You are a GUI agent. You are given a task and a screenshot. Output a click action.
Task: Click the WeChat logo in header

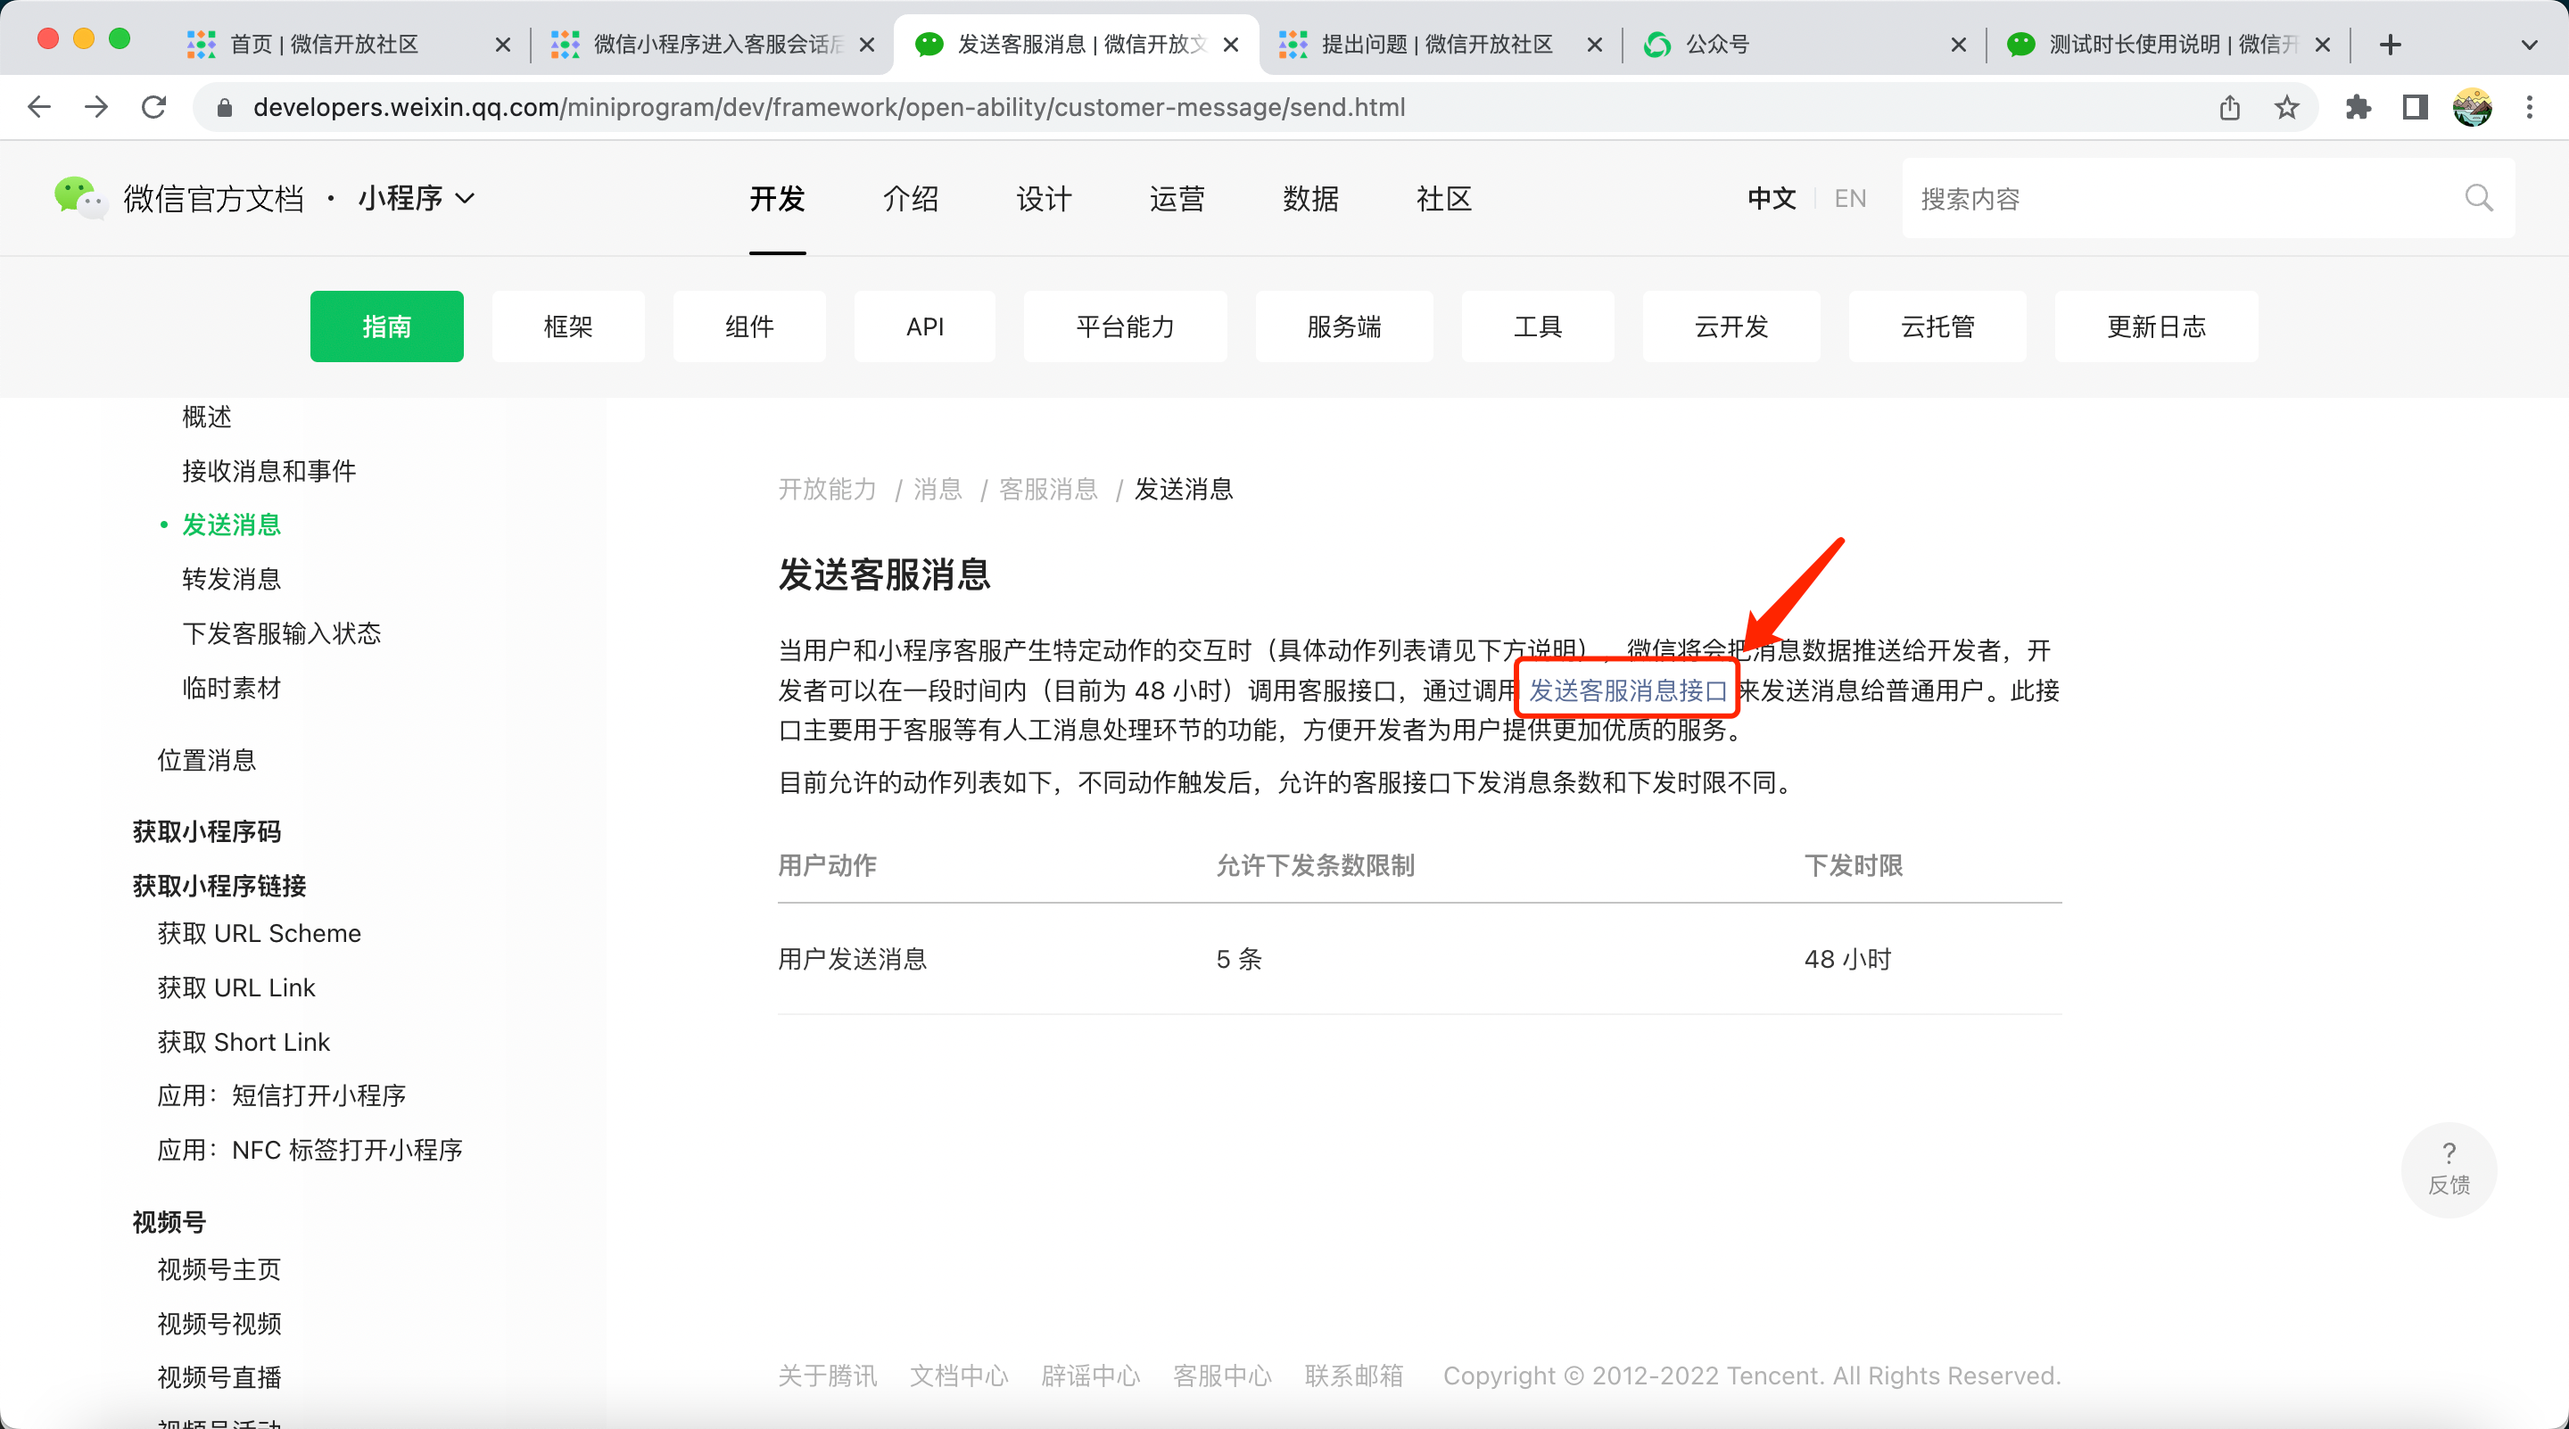tap(78, 196)
